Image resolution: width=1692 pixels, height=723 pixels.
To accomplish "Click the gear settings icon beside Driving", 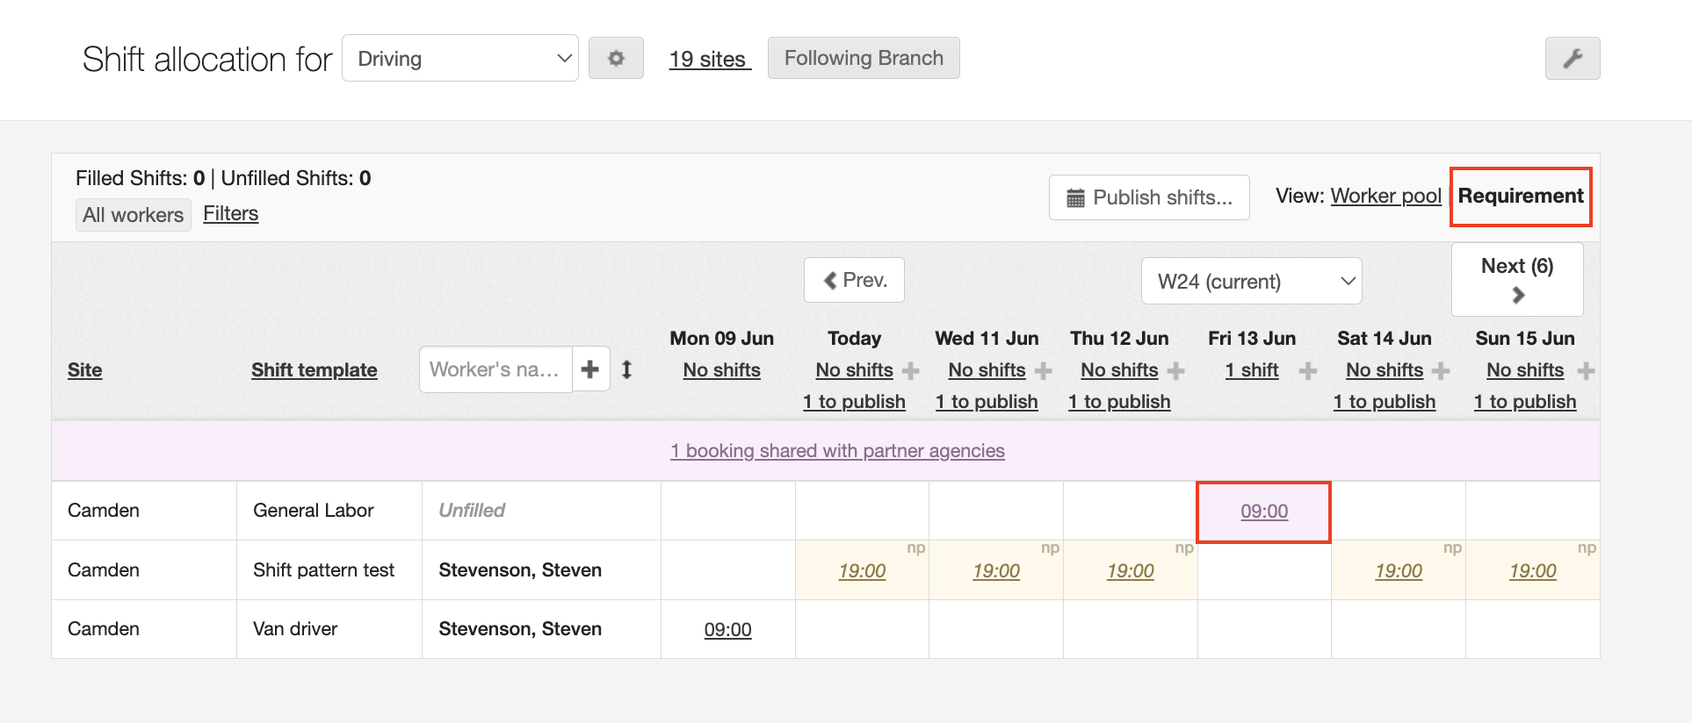I will pos(616,58).
